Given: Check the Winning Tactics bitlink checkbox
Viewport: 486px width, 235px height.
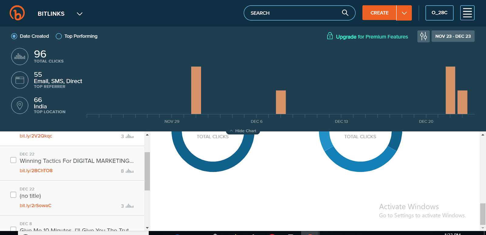Looking at the screenshot, I should pyautogui.click(x=13, y=160).
